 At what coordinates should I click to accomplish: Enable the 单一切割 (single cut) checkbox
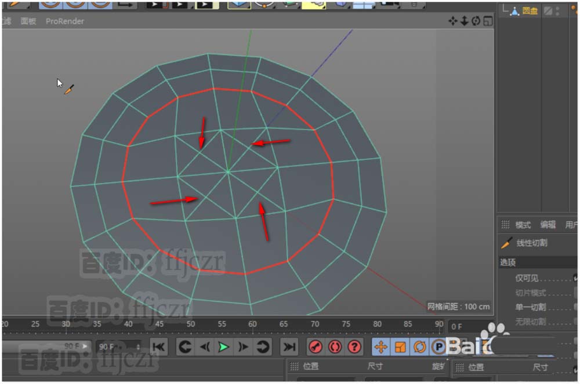[x=576, y=307]
